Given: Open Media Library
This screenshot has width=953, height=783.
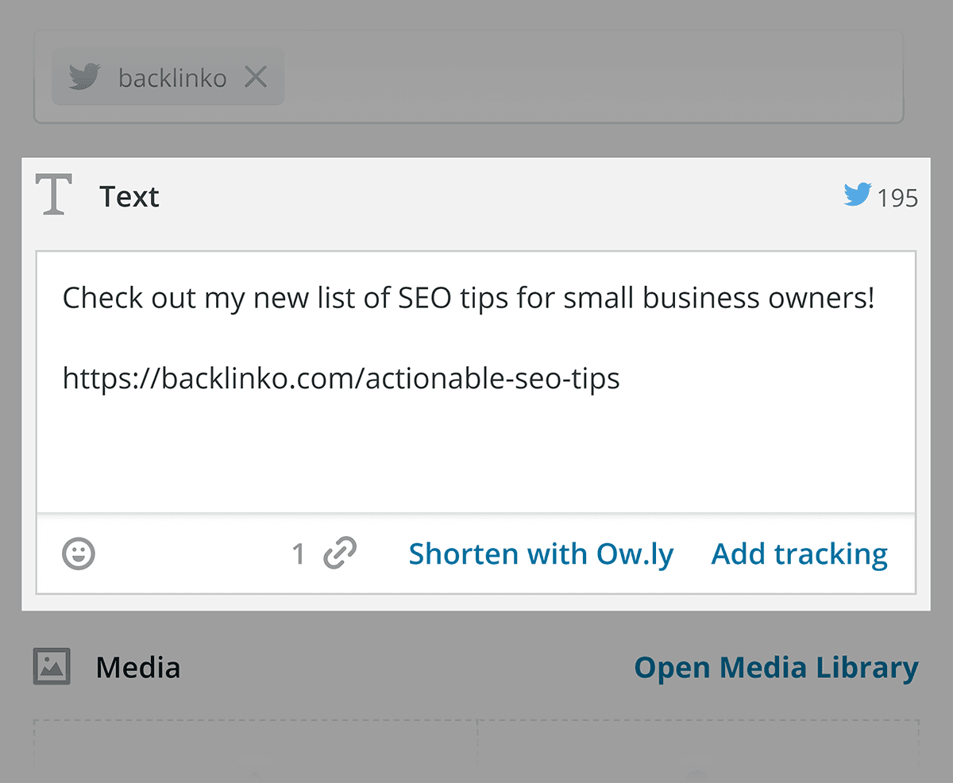Looking at the screenshot, I should click(776, 668).
